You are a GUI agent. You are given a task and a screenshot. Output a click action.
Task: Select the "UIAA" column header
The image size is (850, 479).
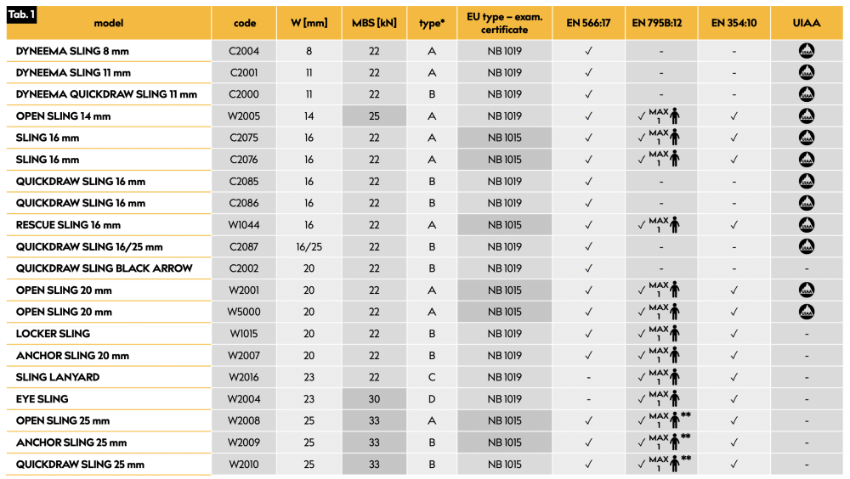point(806,23)
